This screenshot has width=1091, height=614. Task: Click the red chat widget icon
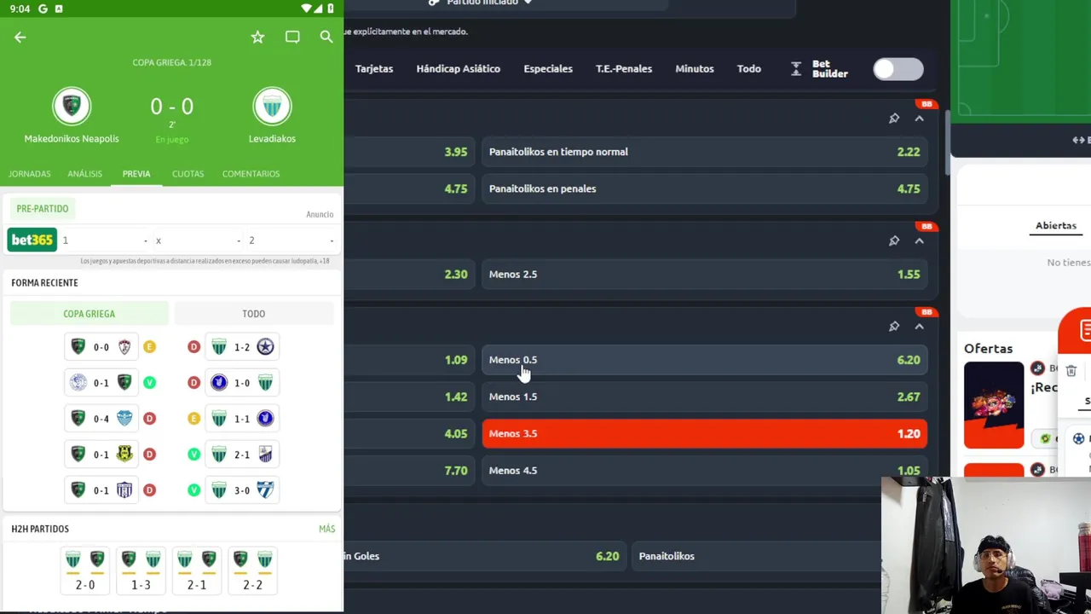(x=1076, y=329)
